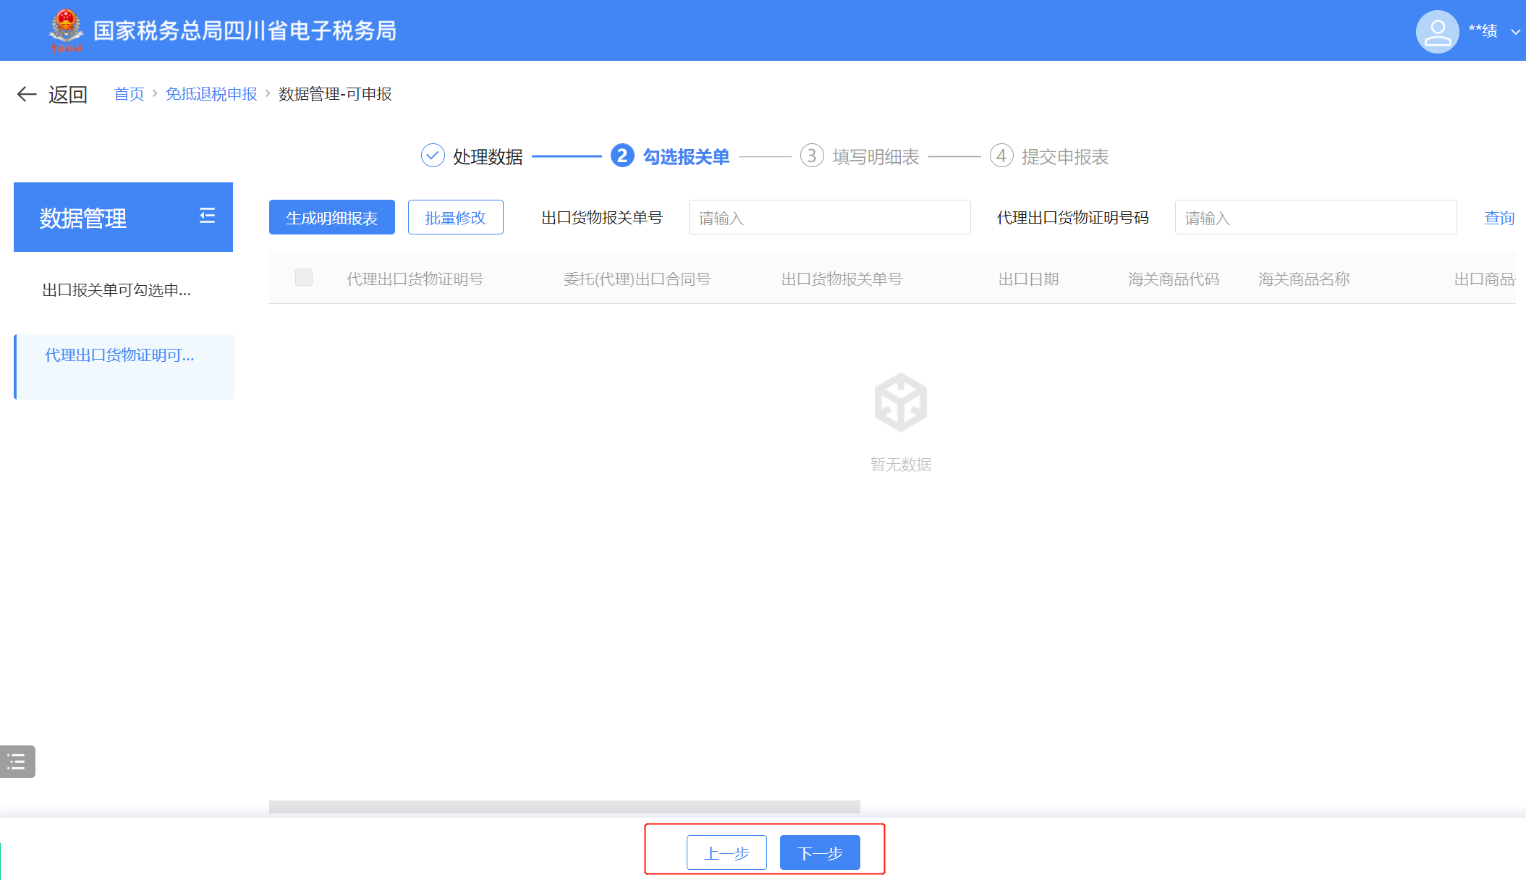Click the 处理数据 completed checkmark step icon

433,156
